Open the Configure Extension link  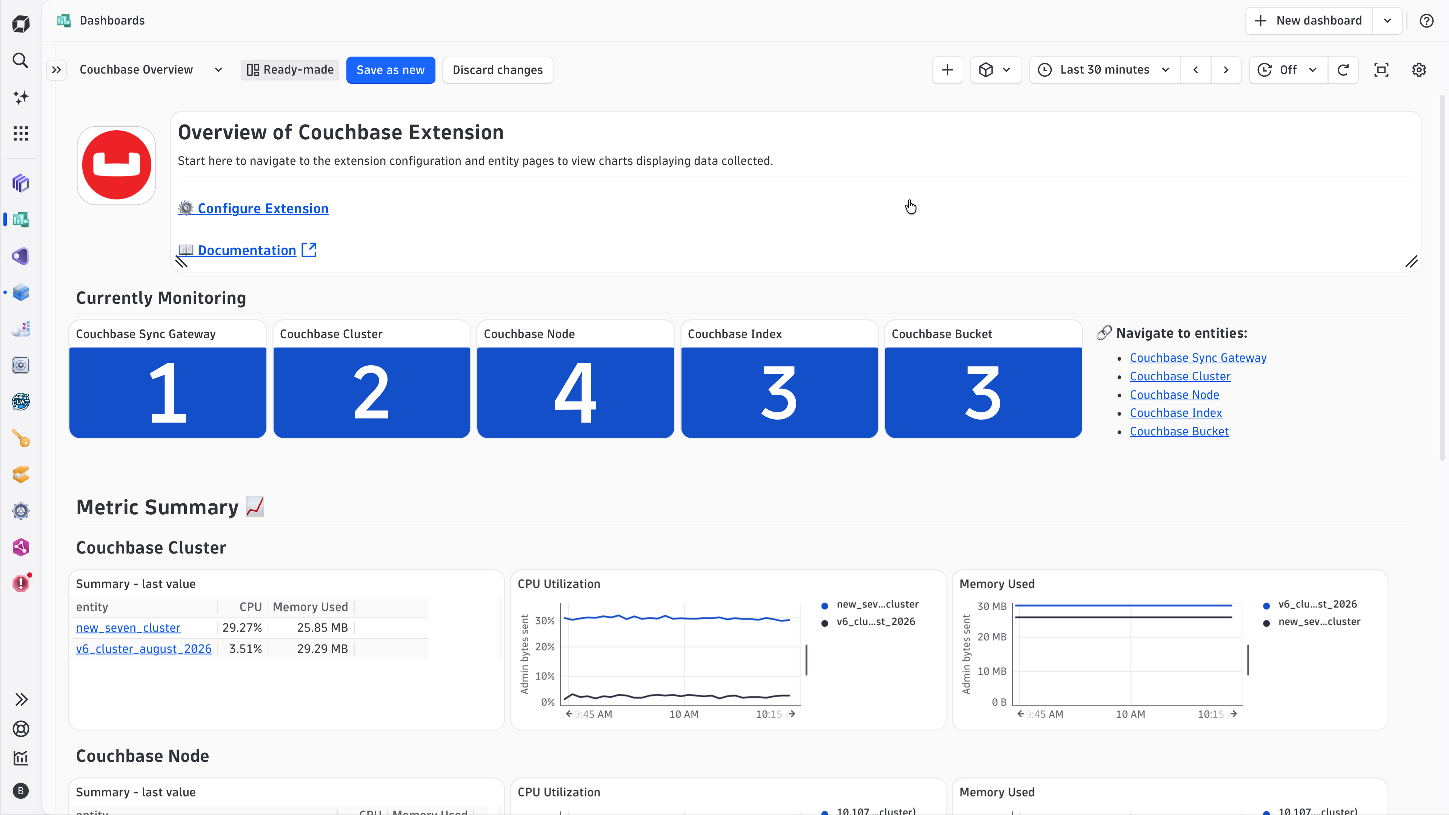pos(253,208)
